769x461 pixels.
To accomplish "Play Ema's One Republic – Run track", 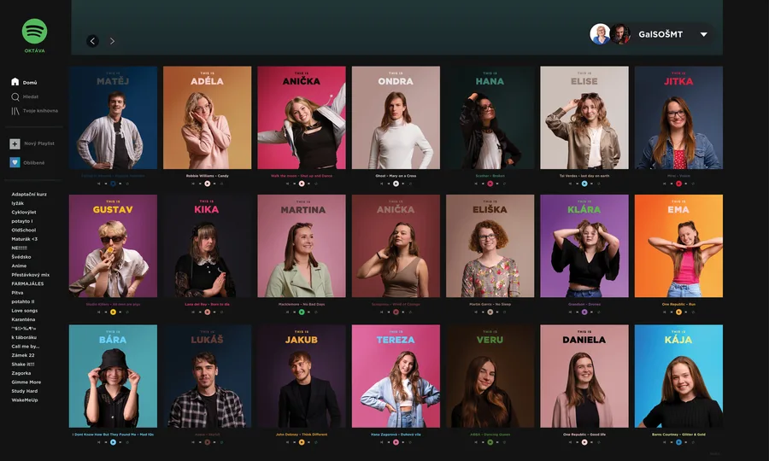I will tap(678, 312).
